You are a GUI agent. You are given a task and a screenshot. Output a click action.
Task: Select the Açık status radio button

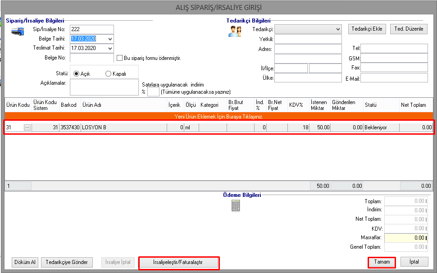(x=76, y=74)
